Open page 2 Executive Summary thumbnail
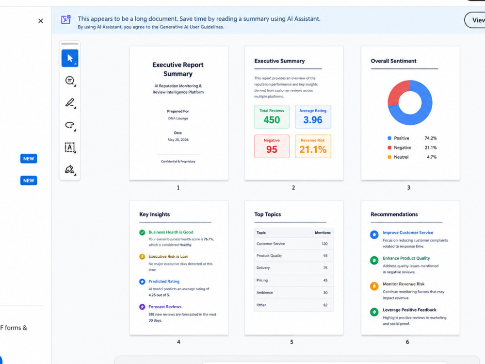Viewport: 485px width, 364px height. (x=294, y=113)
